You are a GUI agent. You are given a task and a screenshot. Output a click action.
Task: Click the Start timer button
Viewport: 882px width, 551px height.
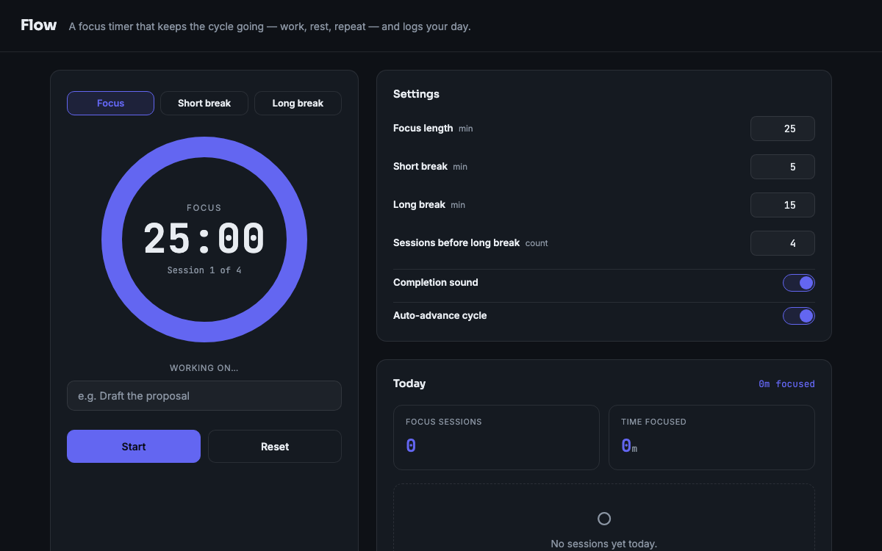pos(134,446)
